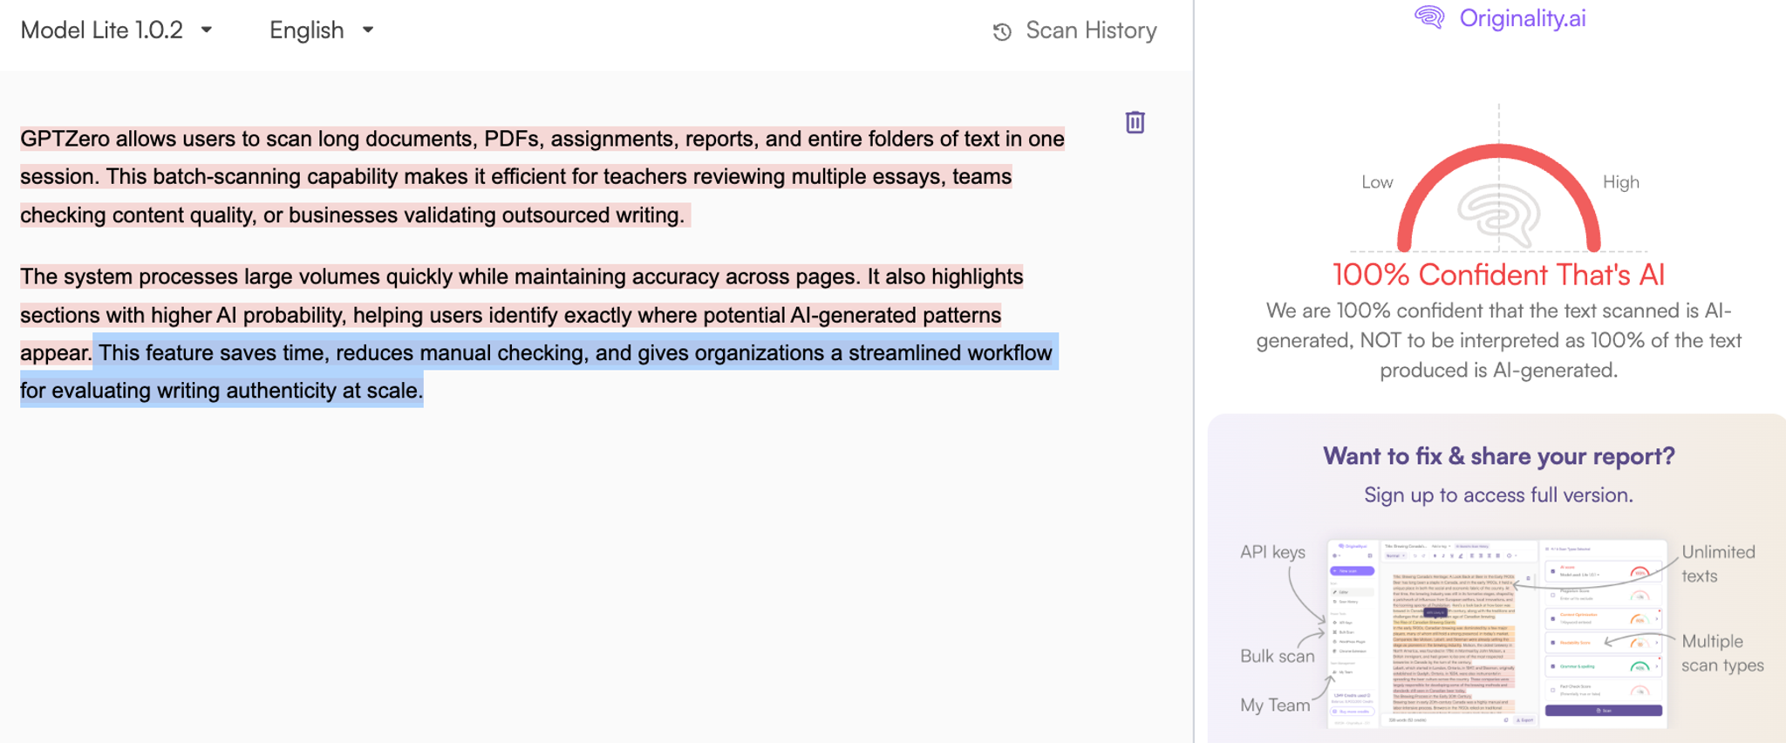The image size is (1786, 743).
Task: Open the Model Lite 1.0.2 dropdown
Action: (x=116, y=31)
